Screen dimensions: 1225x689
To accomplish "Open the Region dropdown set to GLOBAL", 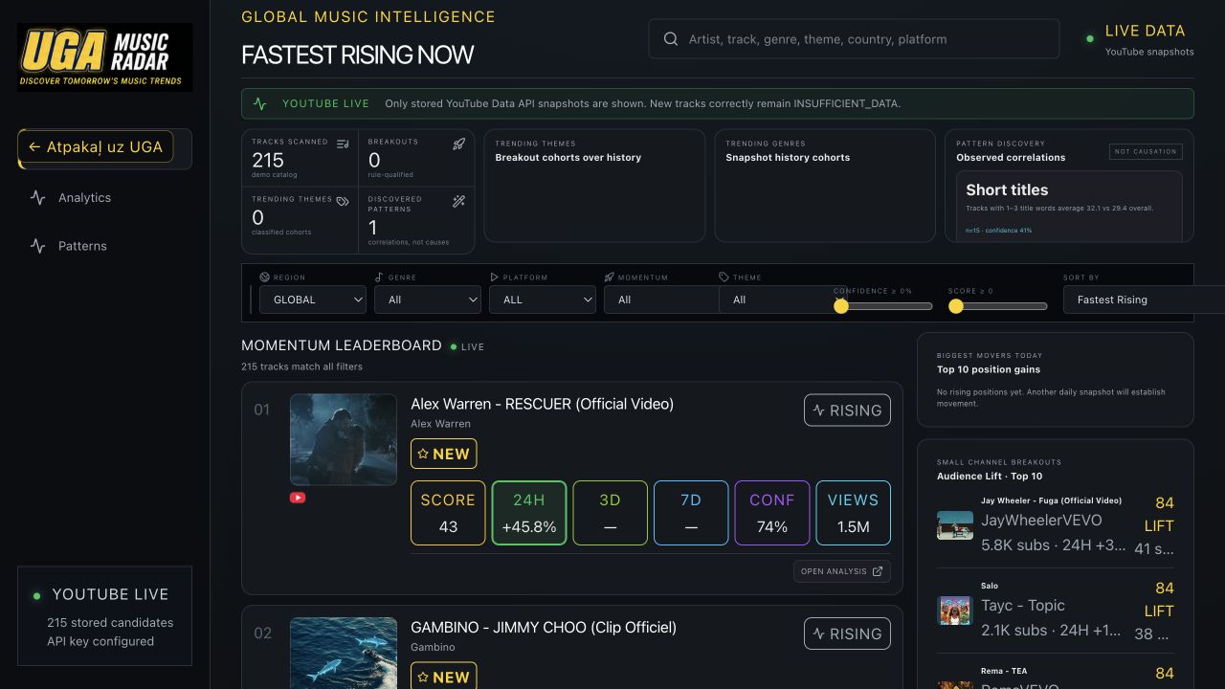I will [313, 300].
